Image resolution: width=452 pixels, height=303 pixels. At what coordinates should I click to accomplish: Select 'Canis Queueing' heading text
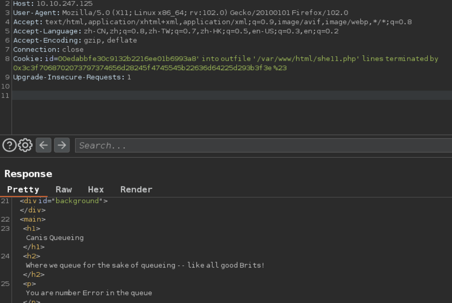pyautogui.click(x=55, y=238)
